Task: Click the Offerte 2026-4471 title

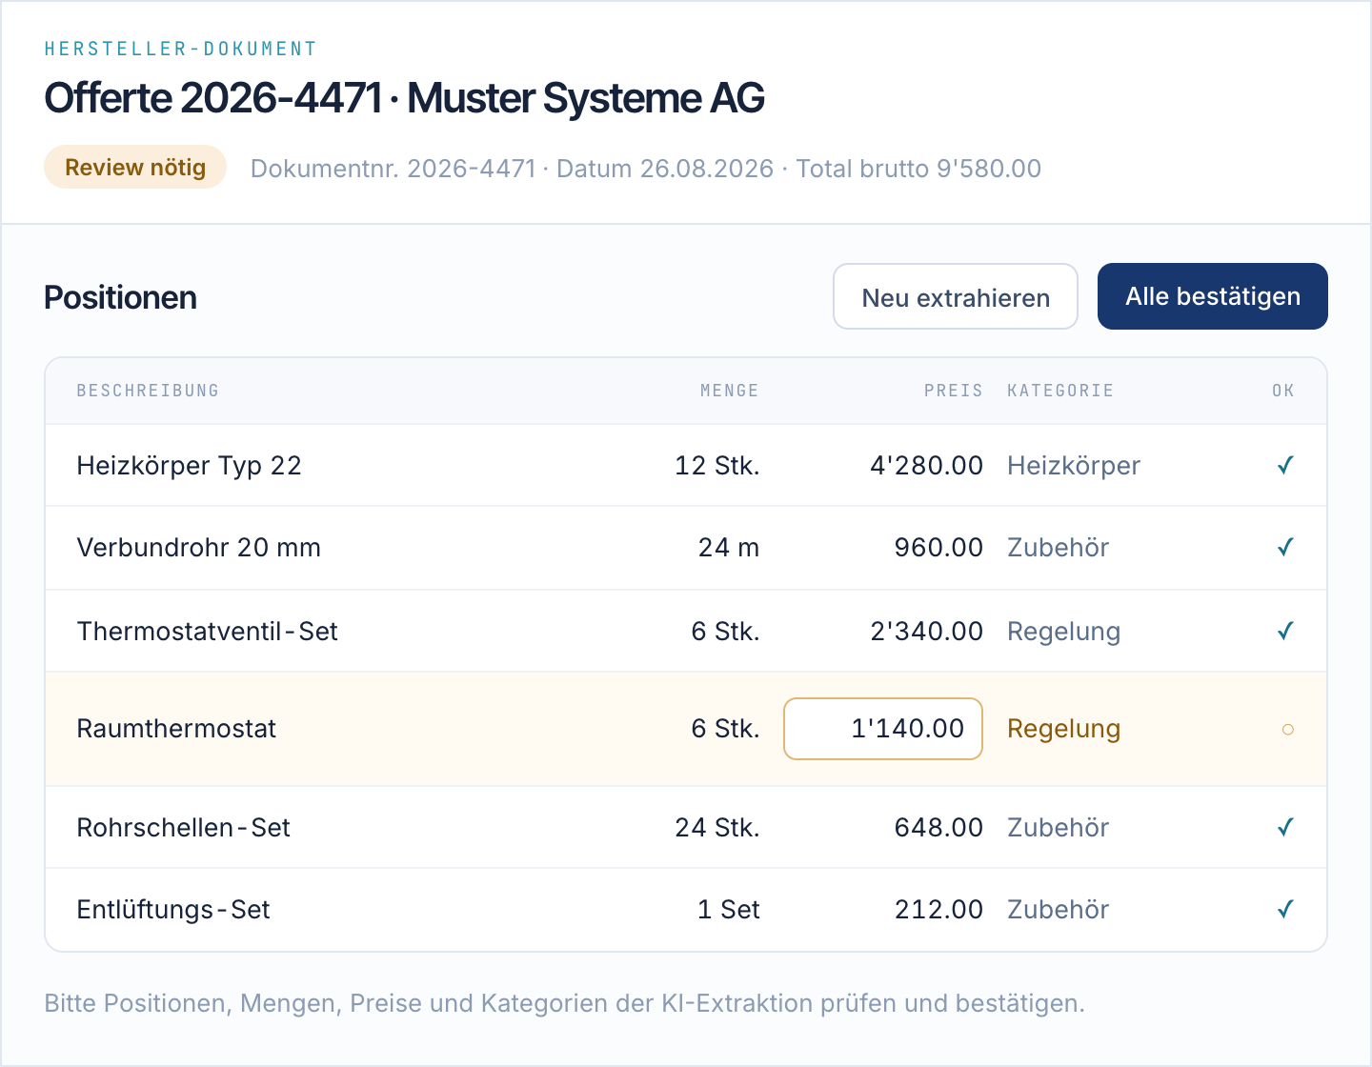Action: 405,98
